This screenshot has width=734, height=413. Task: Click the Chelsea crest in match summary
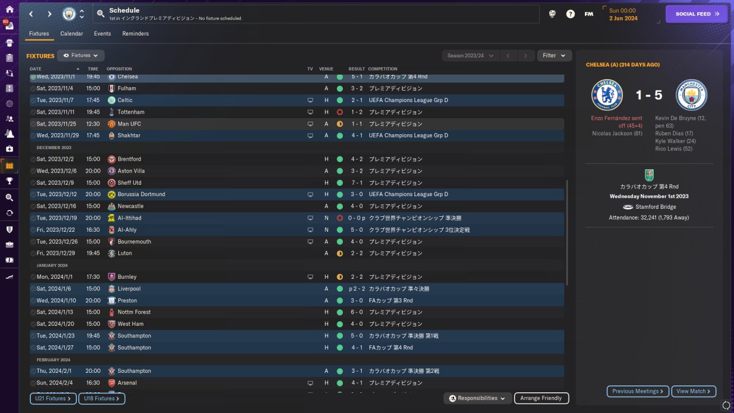click(607, 95)
